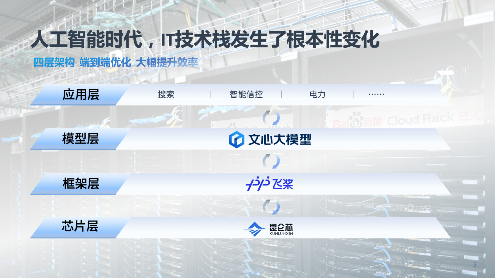Click cycle arrows between model and framework layers
This screenshot has height=278, width=495.
(x=271, y=161)
